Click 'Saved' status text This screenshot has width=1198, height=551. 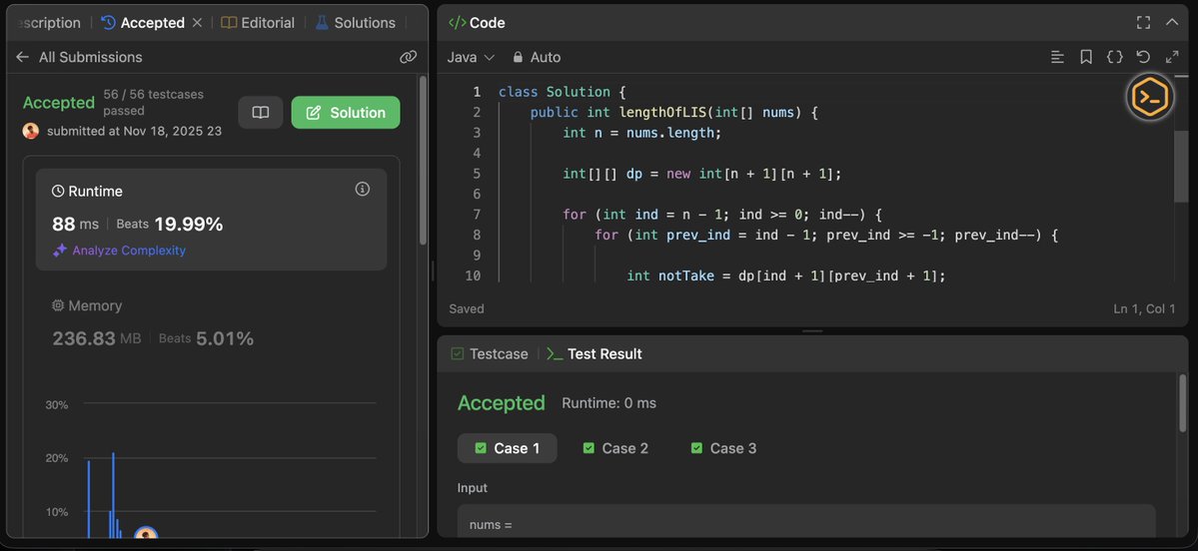467,309
